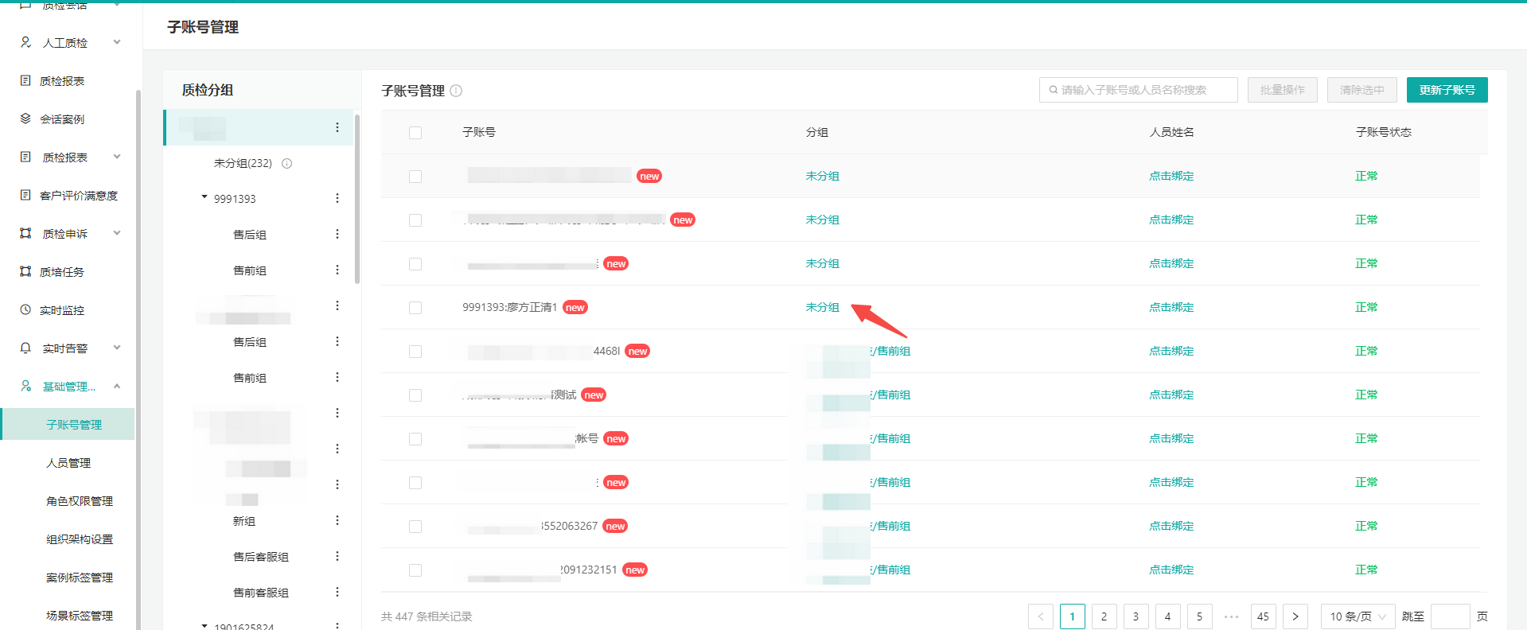Click the 跳至 page number input
This screenshot has width=1527, height=630.
[x=1450, y=616]
